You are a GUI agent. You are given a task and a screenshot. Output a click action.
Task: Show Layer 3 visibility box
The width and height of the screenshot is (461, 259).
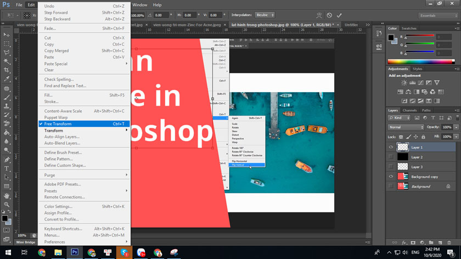pyautogui.click(x=391, y=166)
